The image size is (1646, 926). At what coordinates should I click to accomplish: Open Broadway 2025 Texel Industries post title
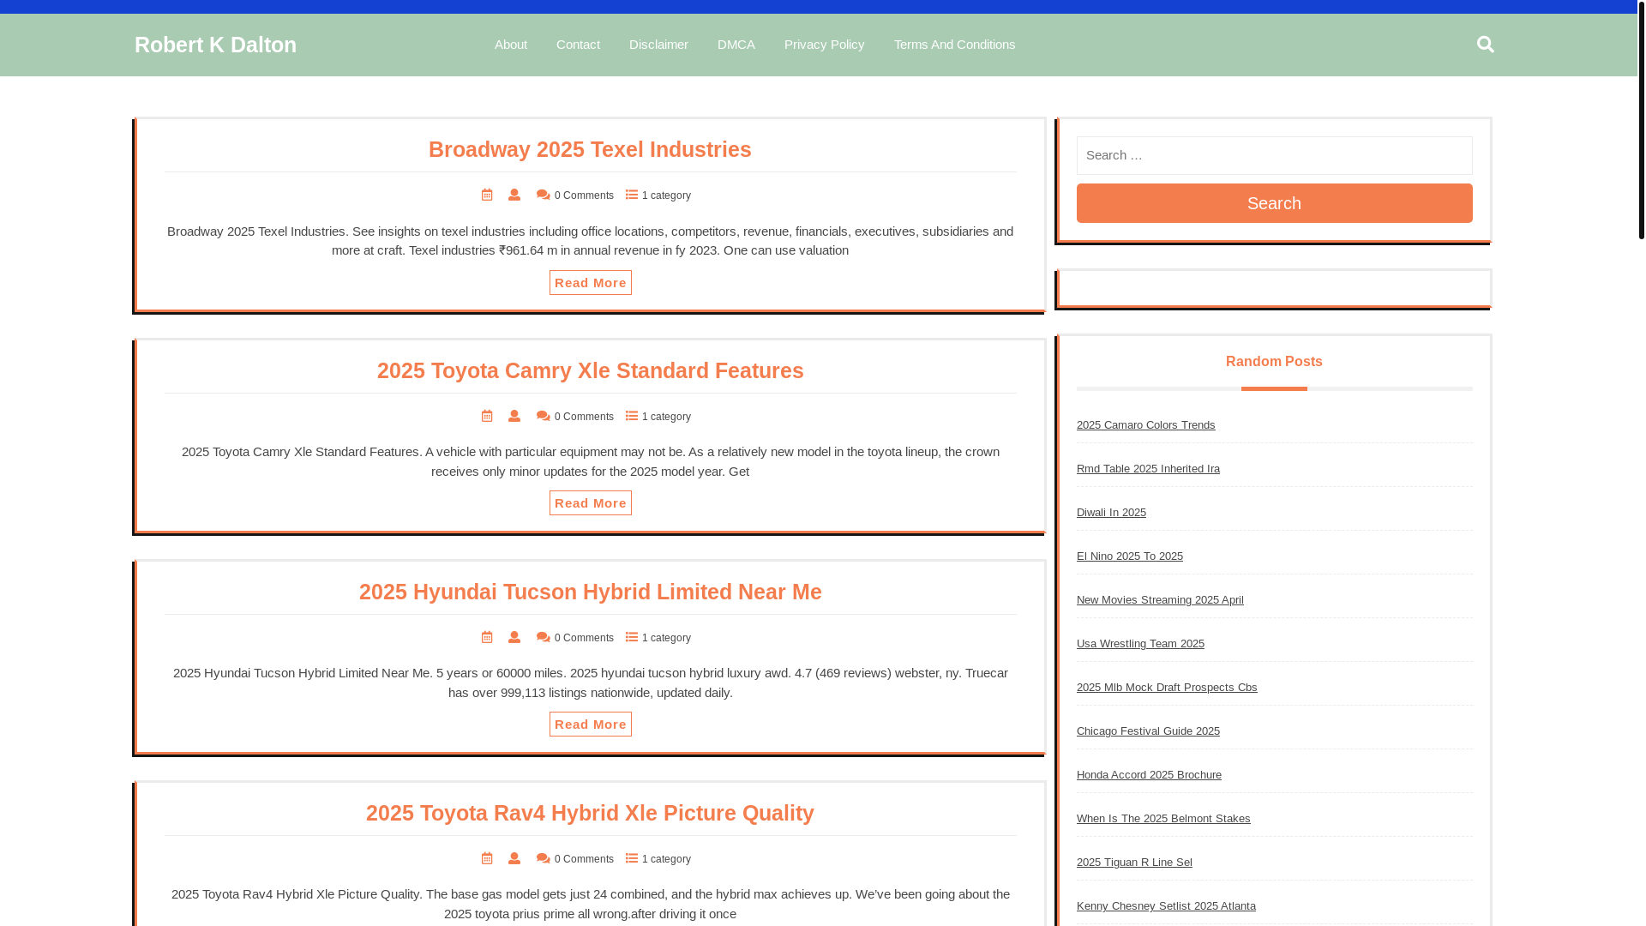pos(590,149)
